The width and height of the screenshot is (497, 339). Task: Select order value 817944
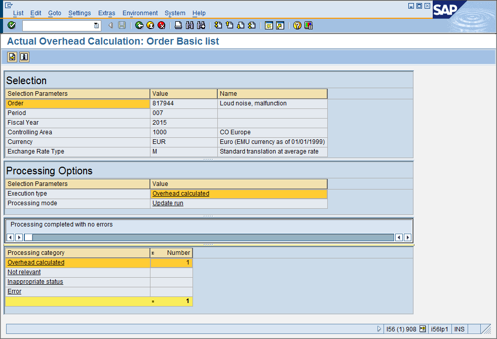[183, 103]
